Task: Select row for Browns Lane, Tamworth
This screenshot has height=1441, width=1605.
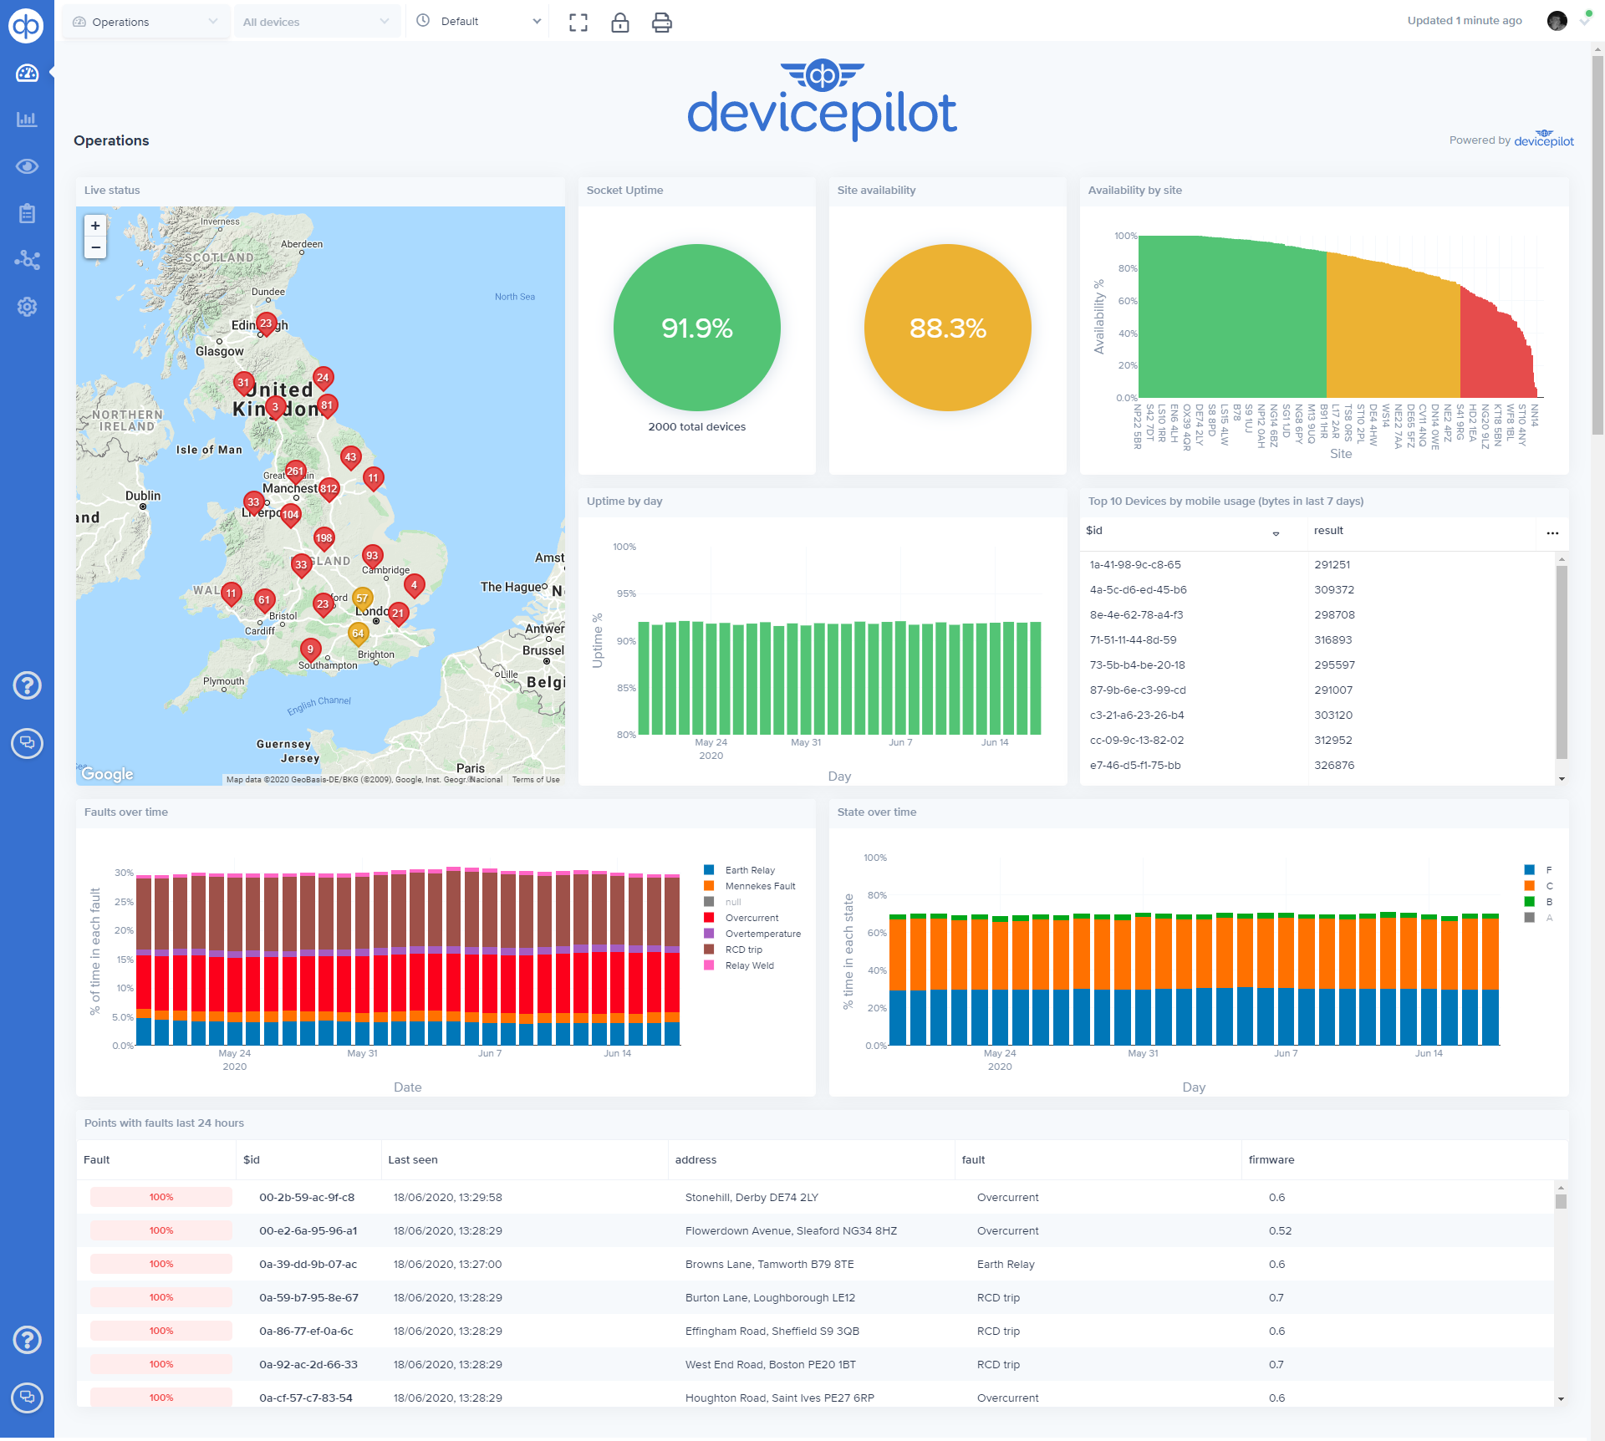Action: pos(815,1264)
